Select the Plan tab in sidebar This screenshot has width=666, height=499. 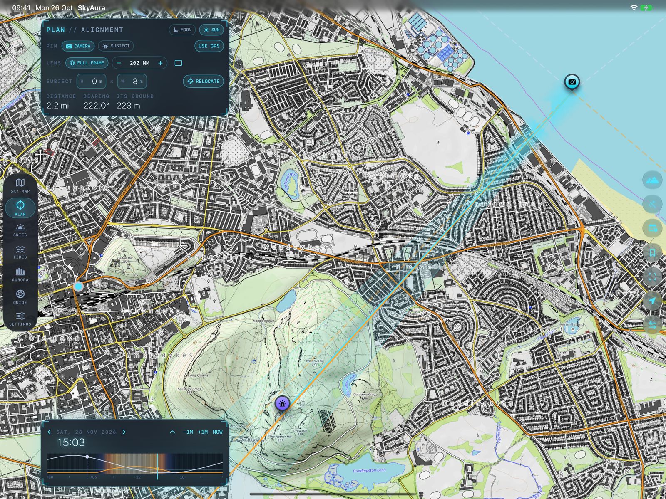coord(20,208)
